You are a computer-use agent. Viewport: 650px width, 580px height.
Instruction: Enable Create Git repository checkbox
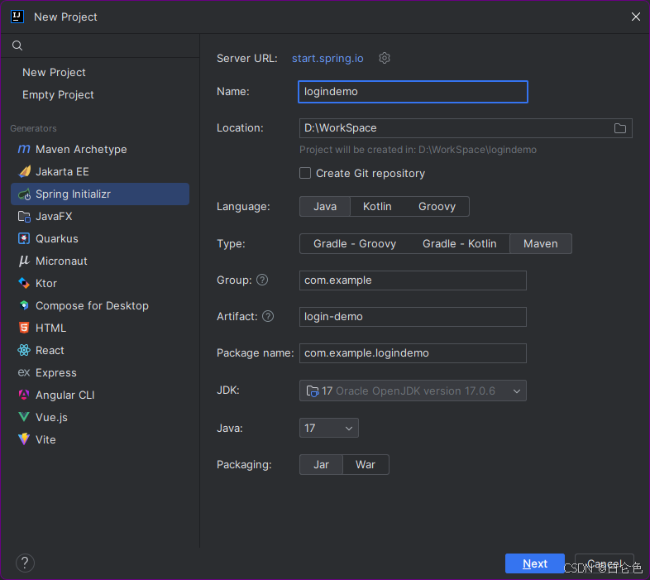coord(305,173)
